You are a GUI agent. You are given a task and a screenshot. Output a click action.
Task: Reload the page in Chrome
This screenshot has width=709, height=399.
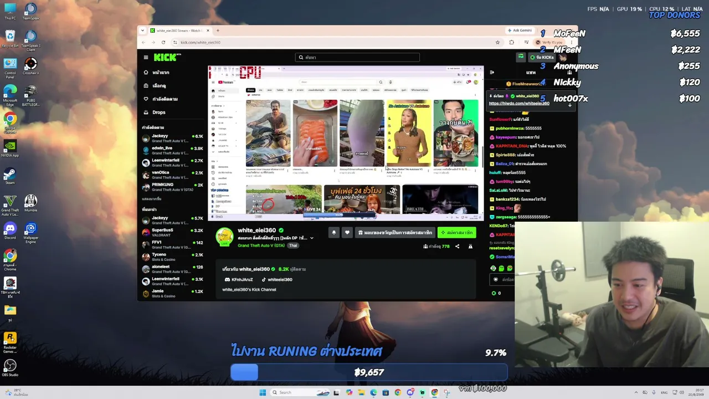[x=163, y=43]
